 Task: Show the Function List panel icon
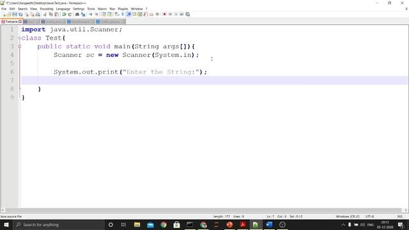(x=146, y=14)
